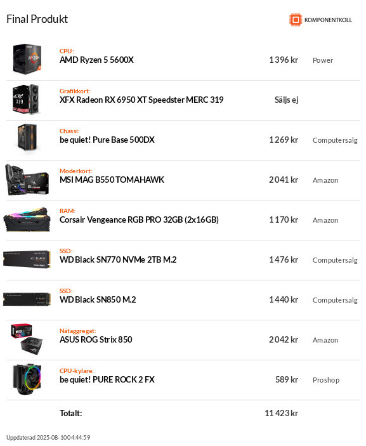Open the AMD Ryzen 5 5600X product image
This screenshot has width=366, height=446.
click(x=27, y=59)
